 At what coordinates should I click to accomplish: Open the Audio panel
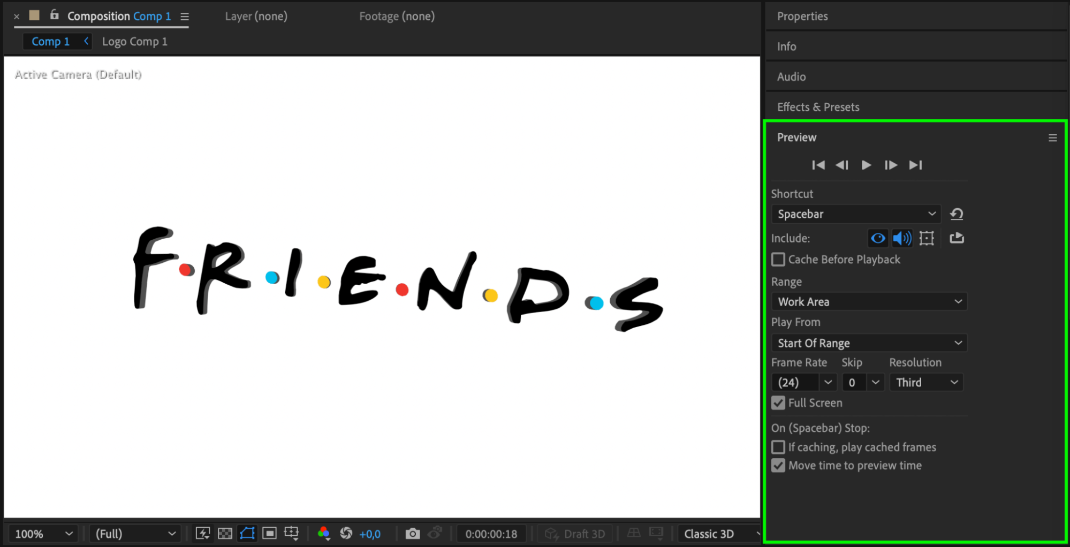click(x=791, y=77)
